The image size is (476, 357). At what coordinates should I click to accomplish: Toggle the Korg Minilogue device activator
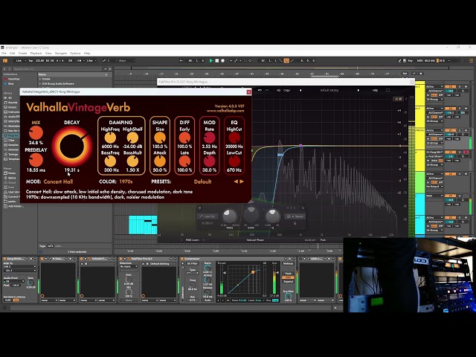(5, 259)
